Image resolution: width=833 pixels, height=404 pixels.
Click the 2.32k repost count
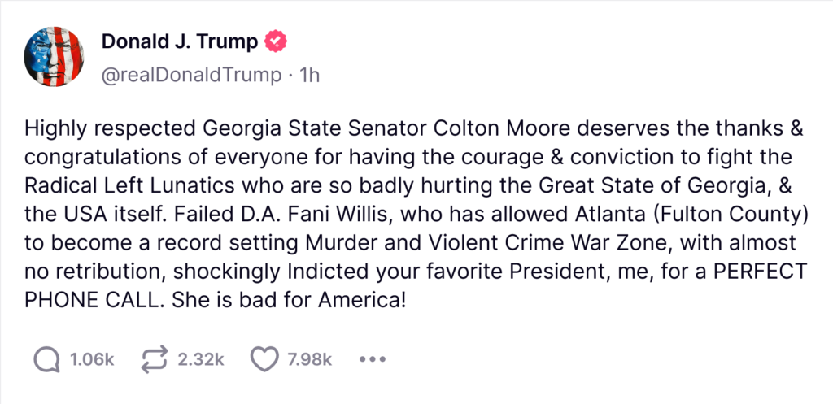199,359
